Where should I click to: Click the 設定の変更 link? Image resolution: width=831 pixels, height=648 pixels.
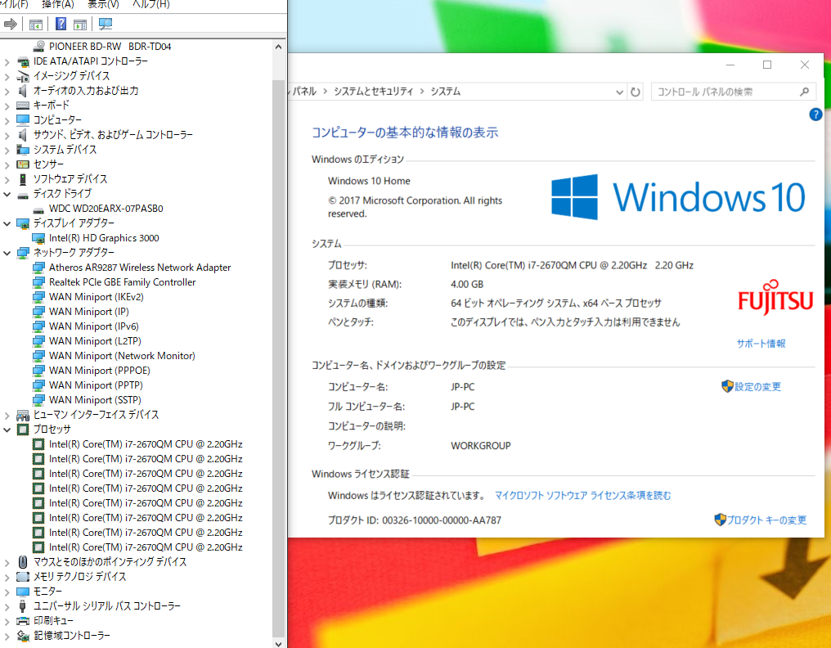[757, 385]
